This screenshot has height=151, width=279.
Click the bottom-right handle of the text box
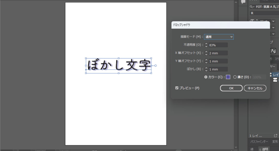(151, 73)
